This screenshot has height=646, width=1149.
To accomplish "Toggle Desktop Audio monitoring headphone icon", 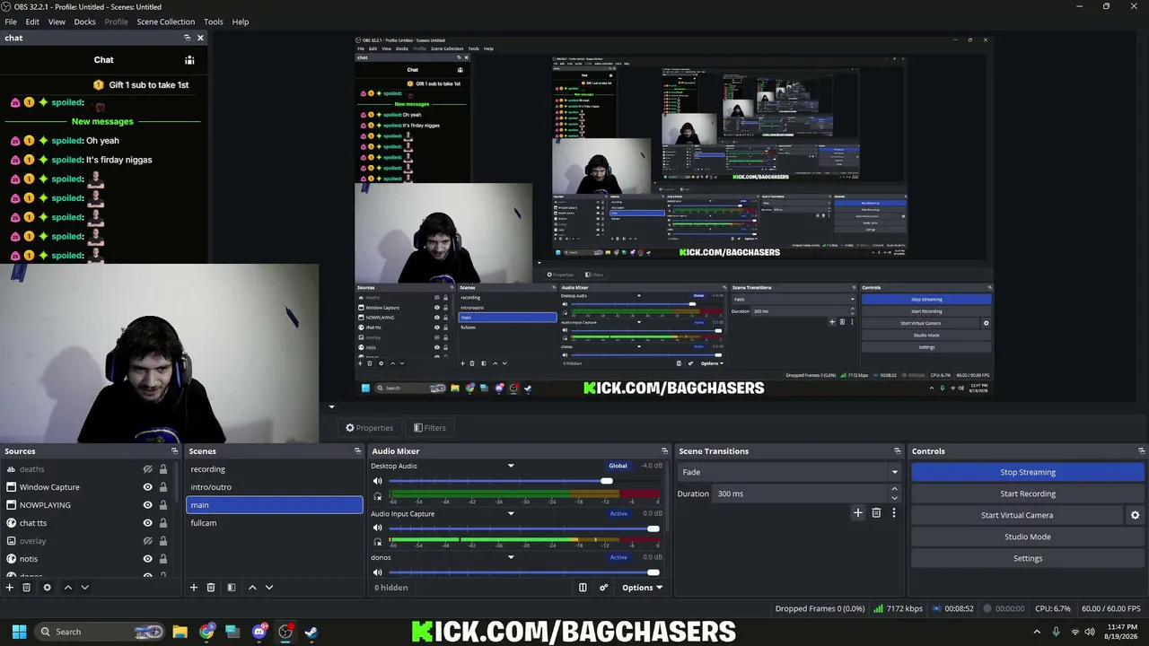I will pos(378,496).
